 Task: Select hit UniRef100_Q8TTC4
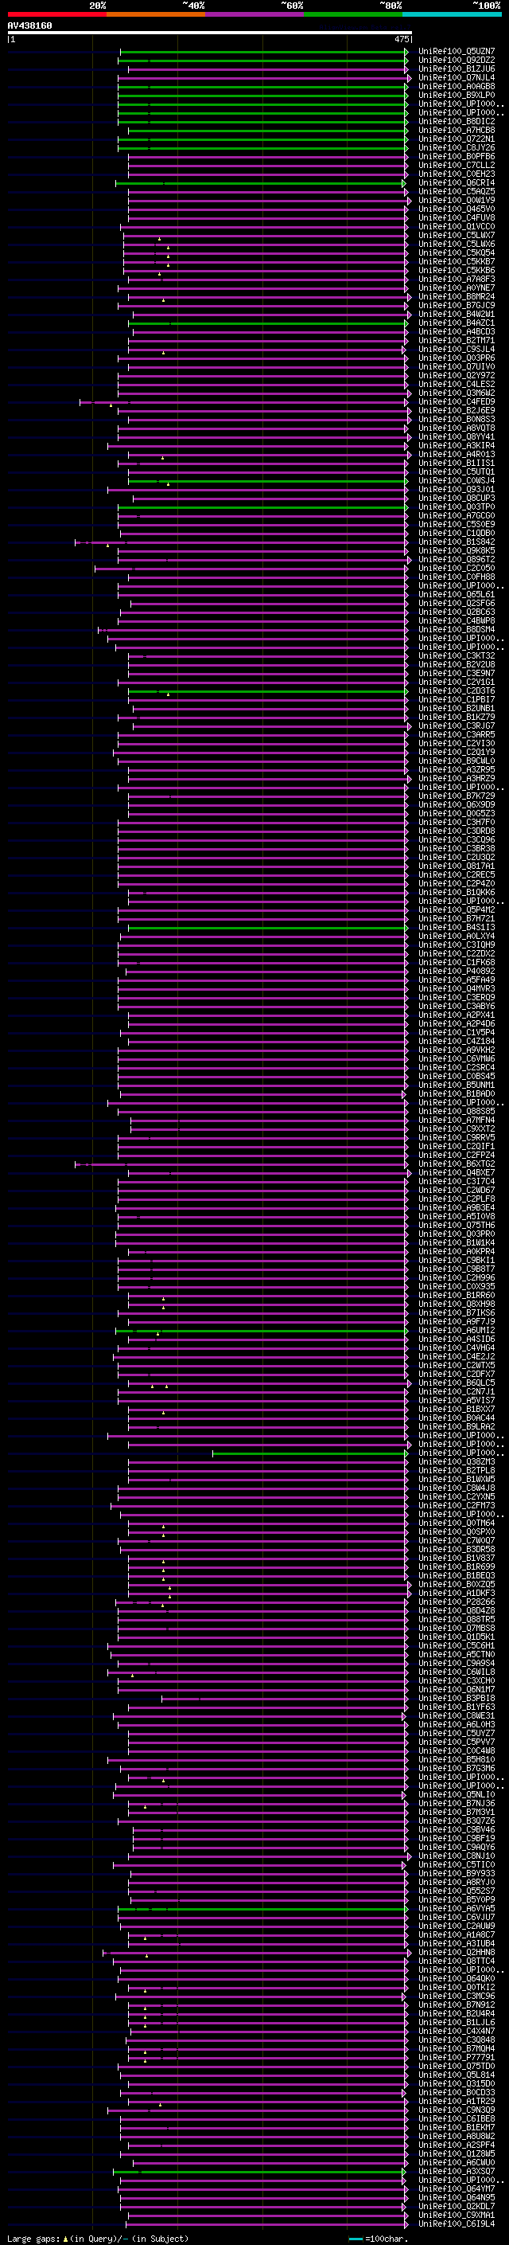tap(457, 1961)
